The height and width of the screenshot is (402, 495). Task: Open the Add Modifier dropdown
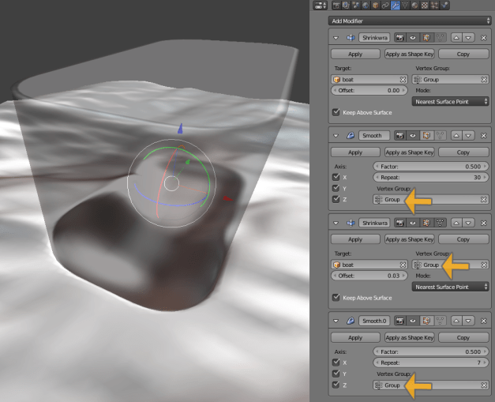pos(411,21)
